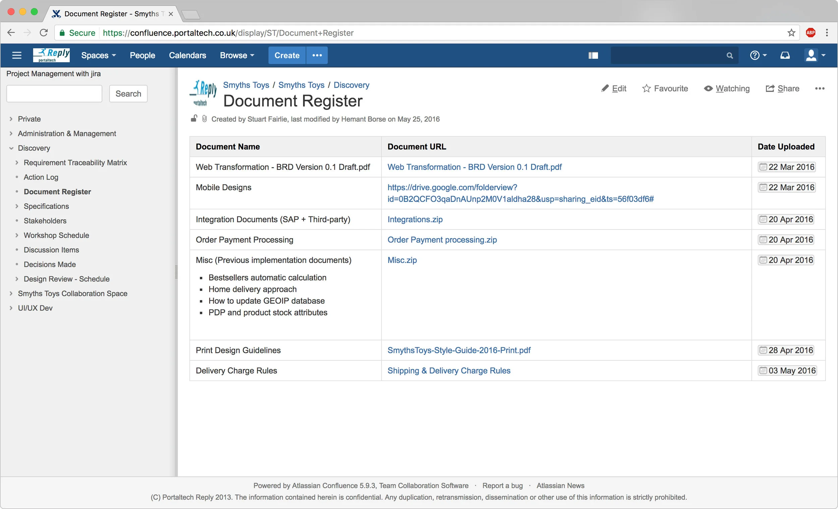Viewport: 838px width, 509px height.
Task: Click the Edit pencil icon
Action: 605,89
